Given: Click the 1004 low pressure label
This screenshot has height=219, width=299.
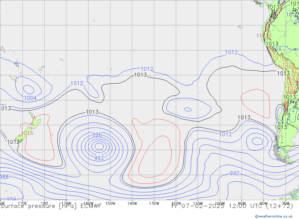Looking at the screenshot, I should pyautogui.click(x=30, y=98).
